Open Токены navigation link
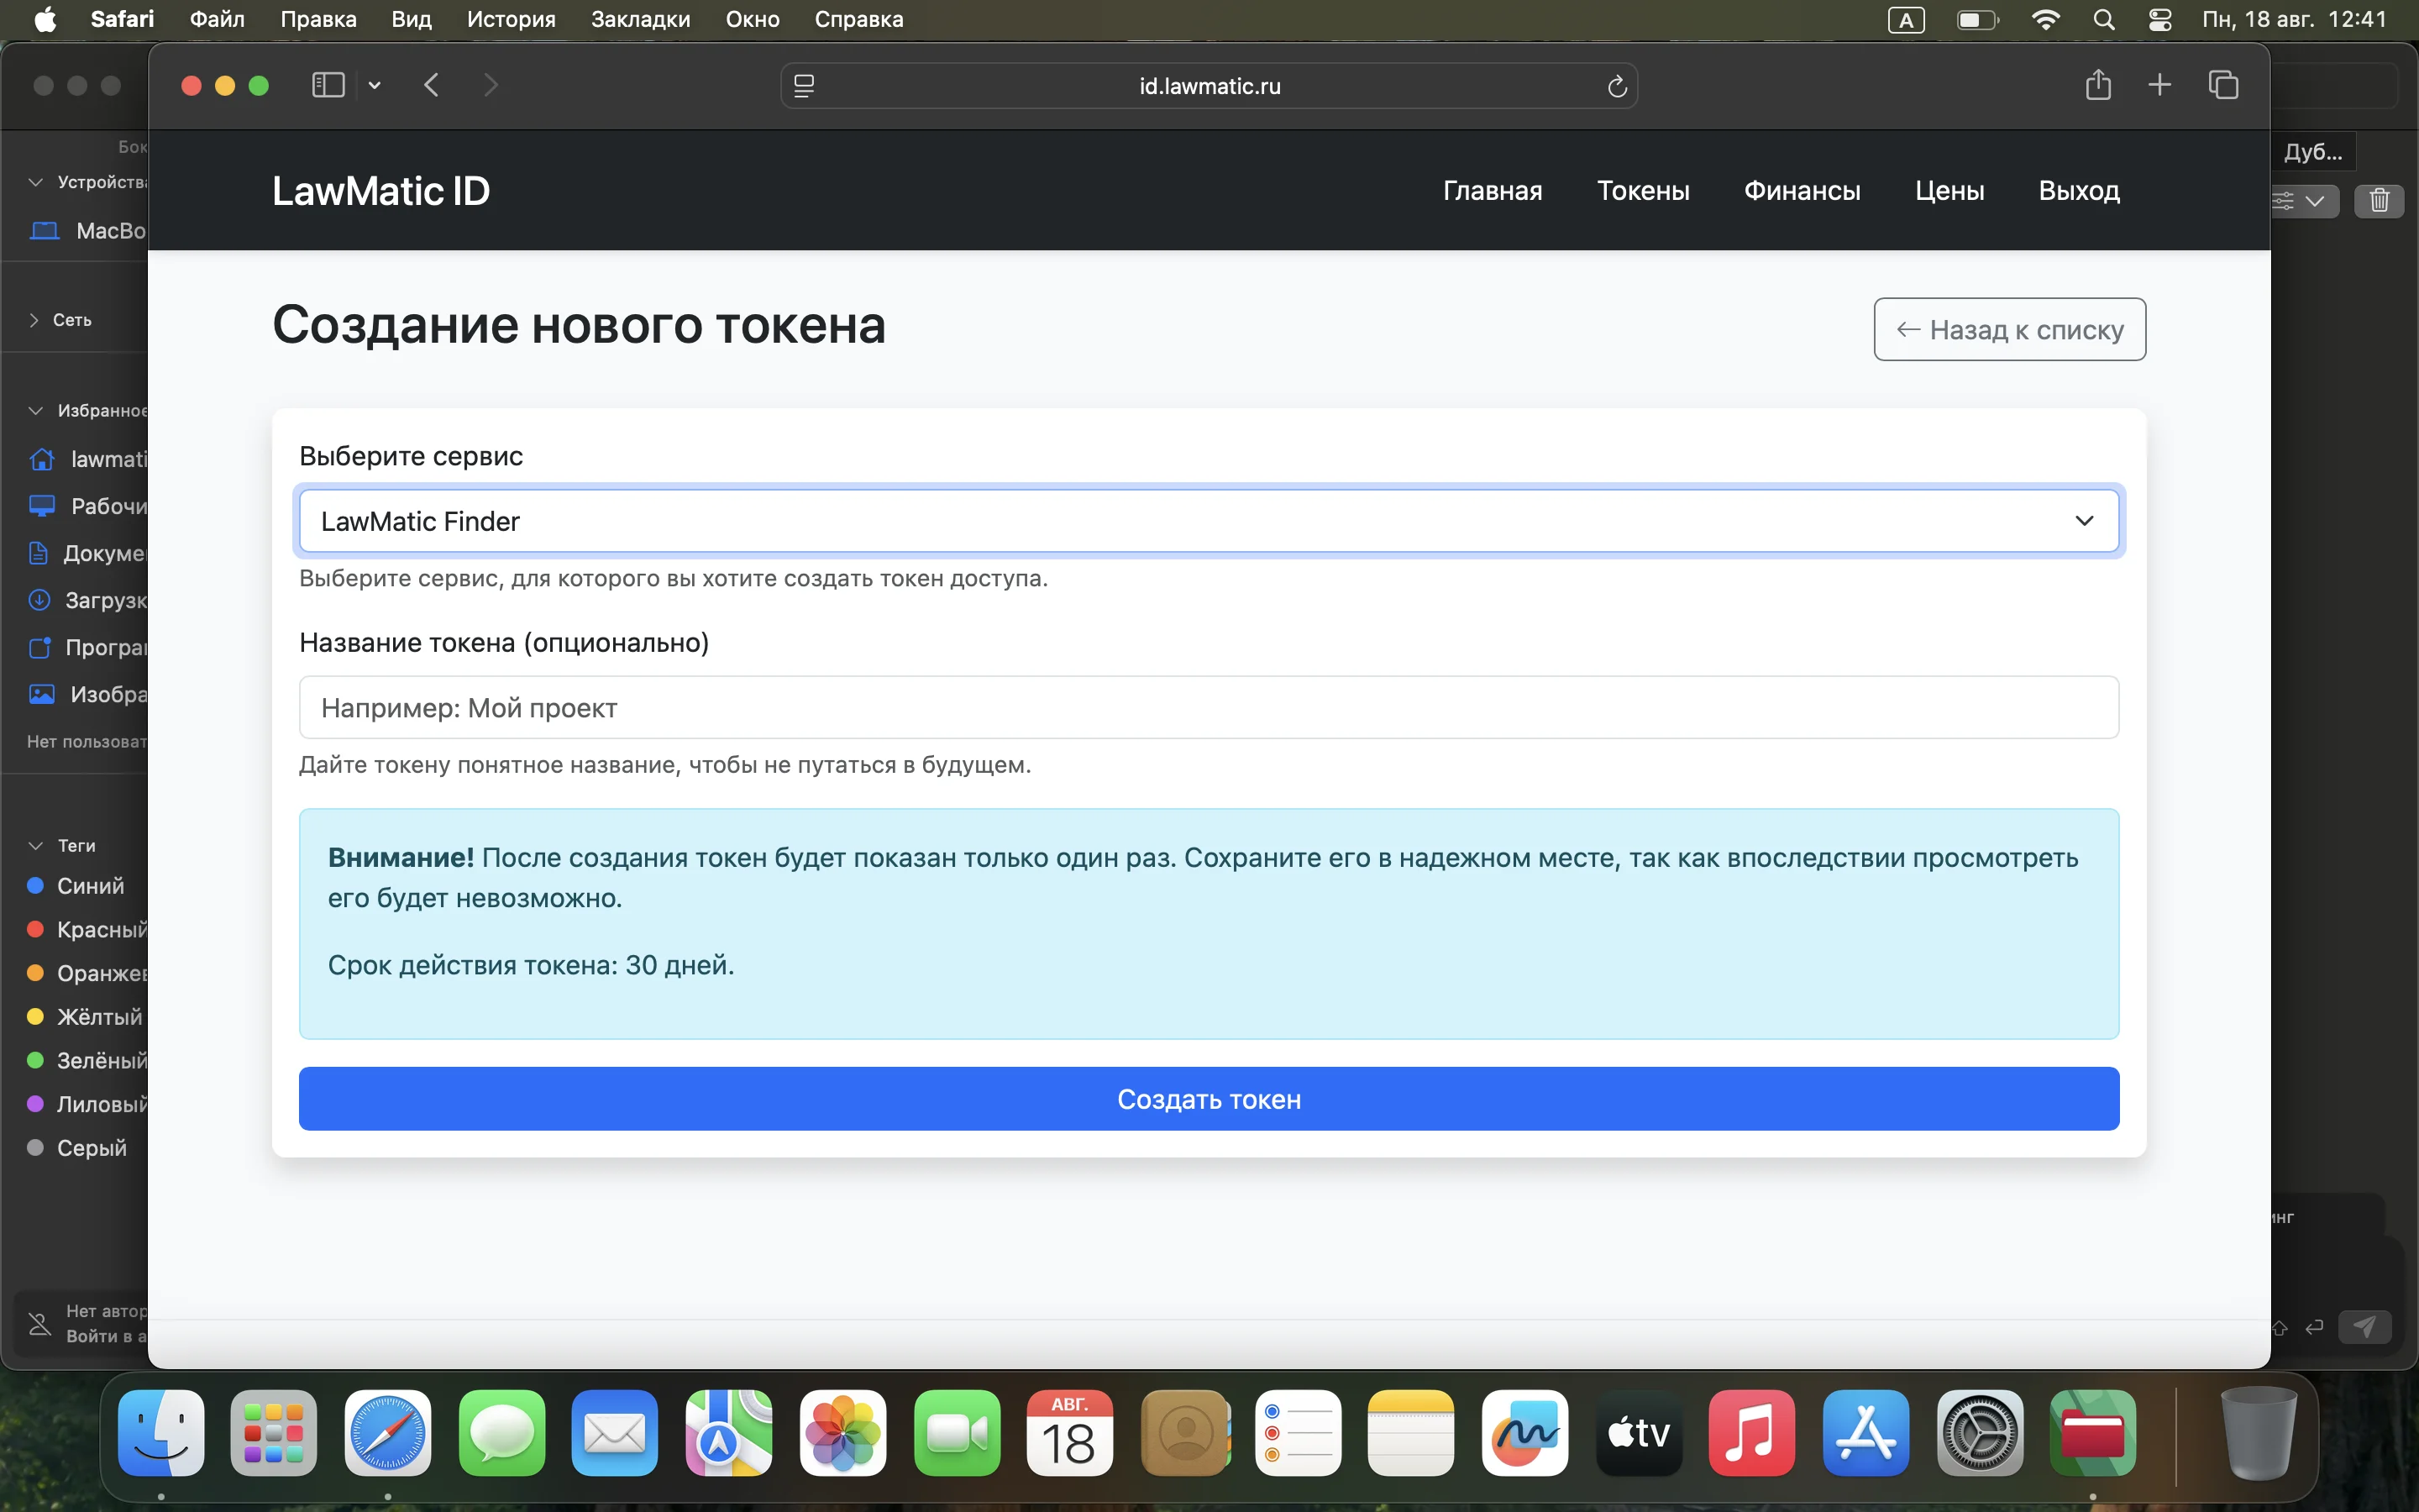 point(1642,191)
